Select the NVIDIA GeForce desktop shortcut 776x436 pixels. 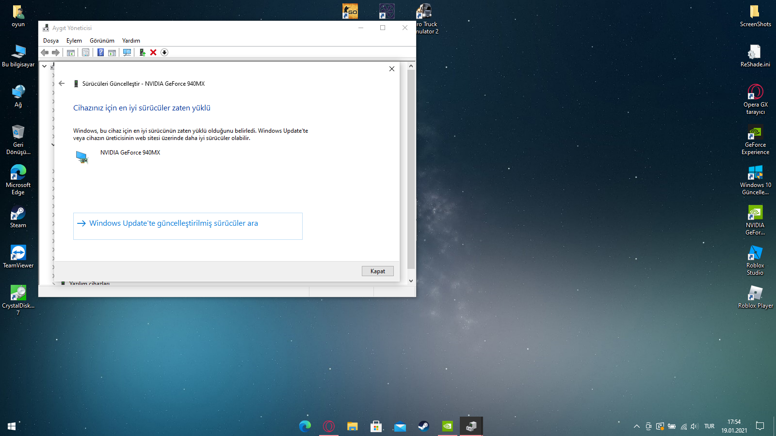point(755,220)
